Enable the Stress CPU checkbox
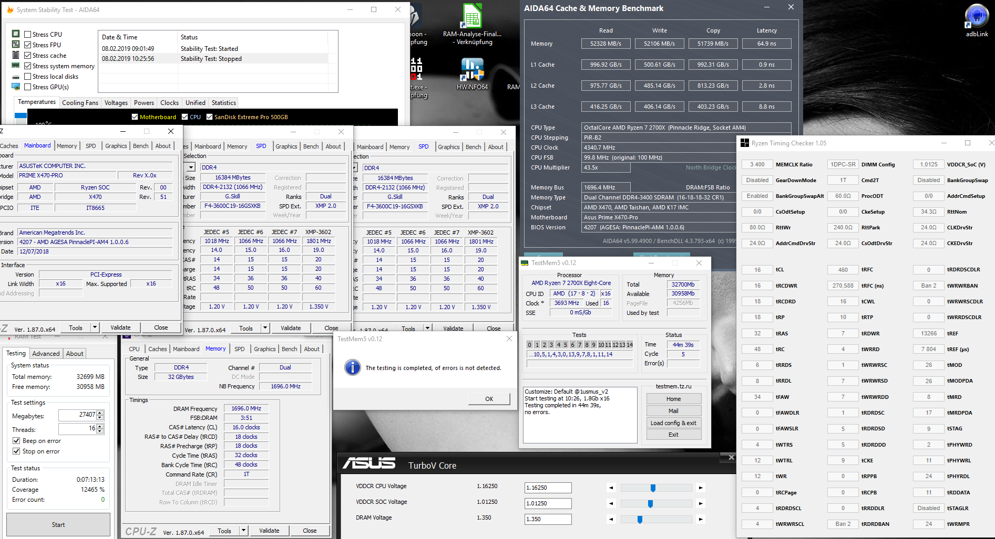This screenshot has height=539, width=995. [x=28, y=35]
